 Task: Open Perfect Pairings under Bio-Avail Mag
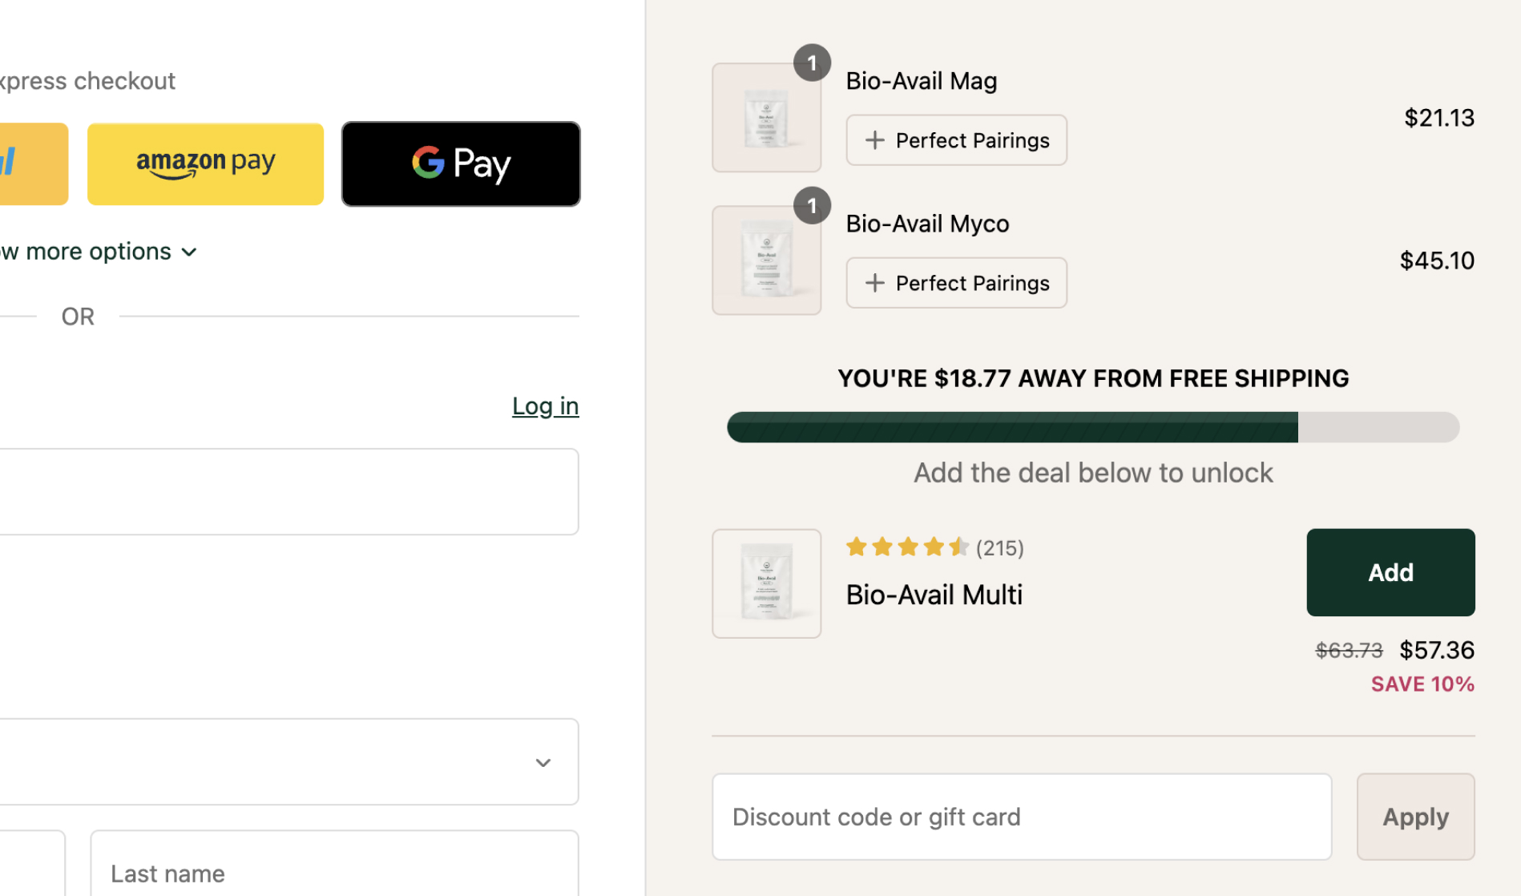956,140
